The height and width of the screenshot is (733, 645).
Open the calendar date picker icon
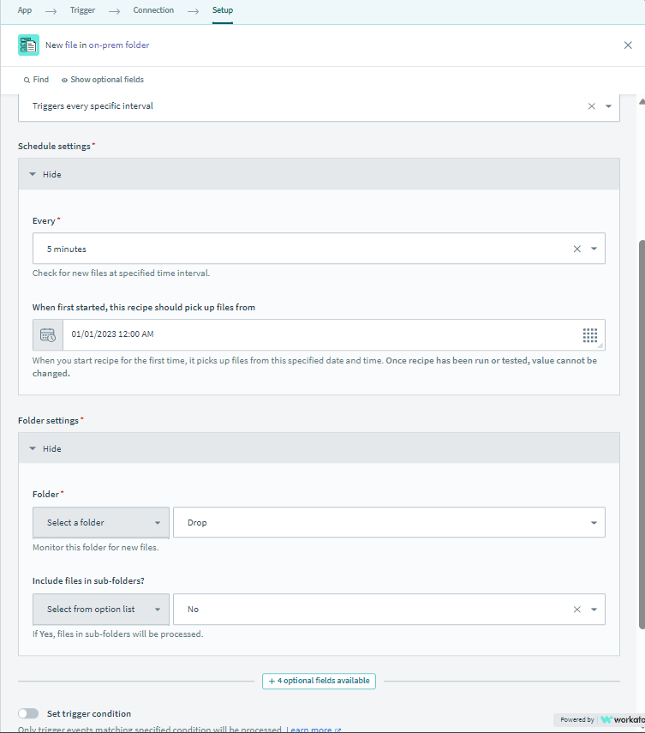tap(47, 334)
